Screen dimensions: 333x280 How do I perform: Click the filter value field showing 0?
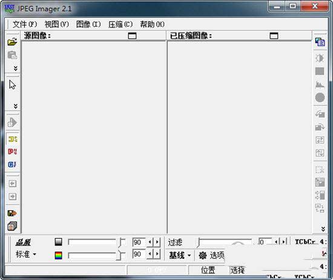pos(265,242)
